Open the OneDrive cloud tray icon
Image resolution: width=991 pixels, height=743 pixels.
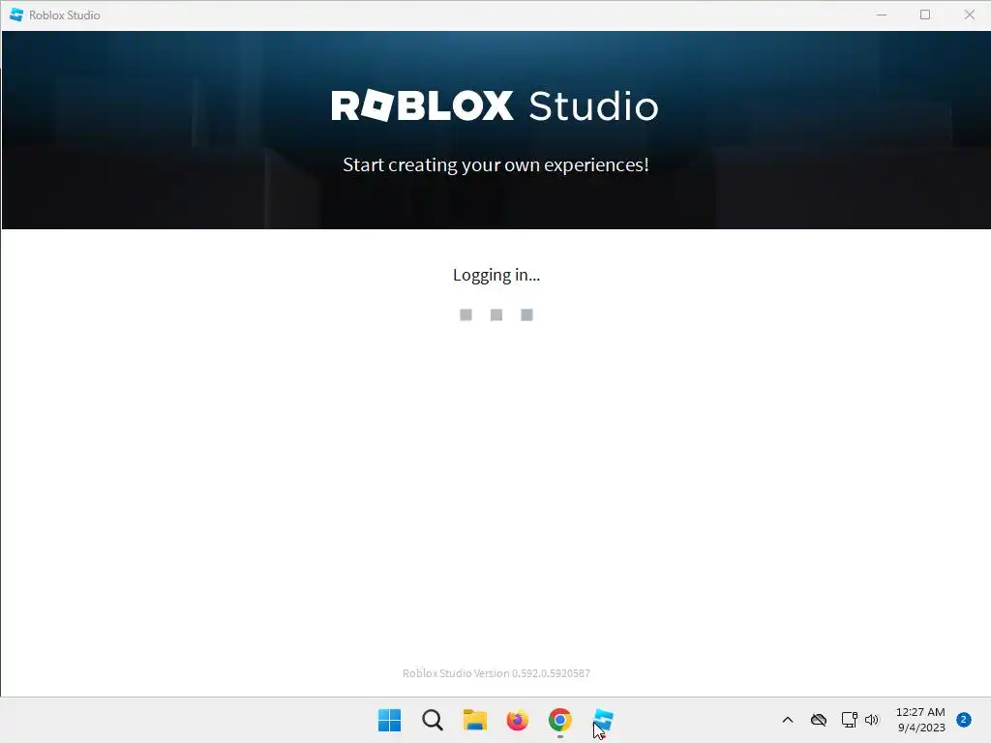819,720
